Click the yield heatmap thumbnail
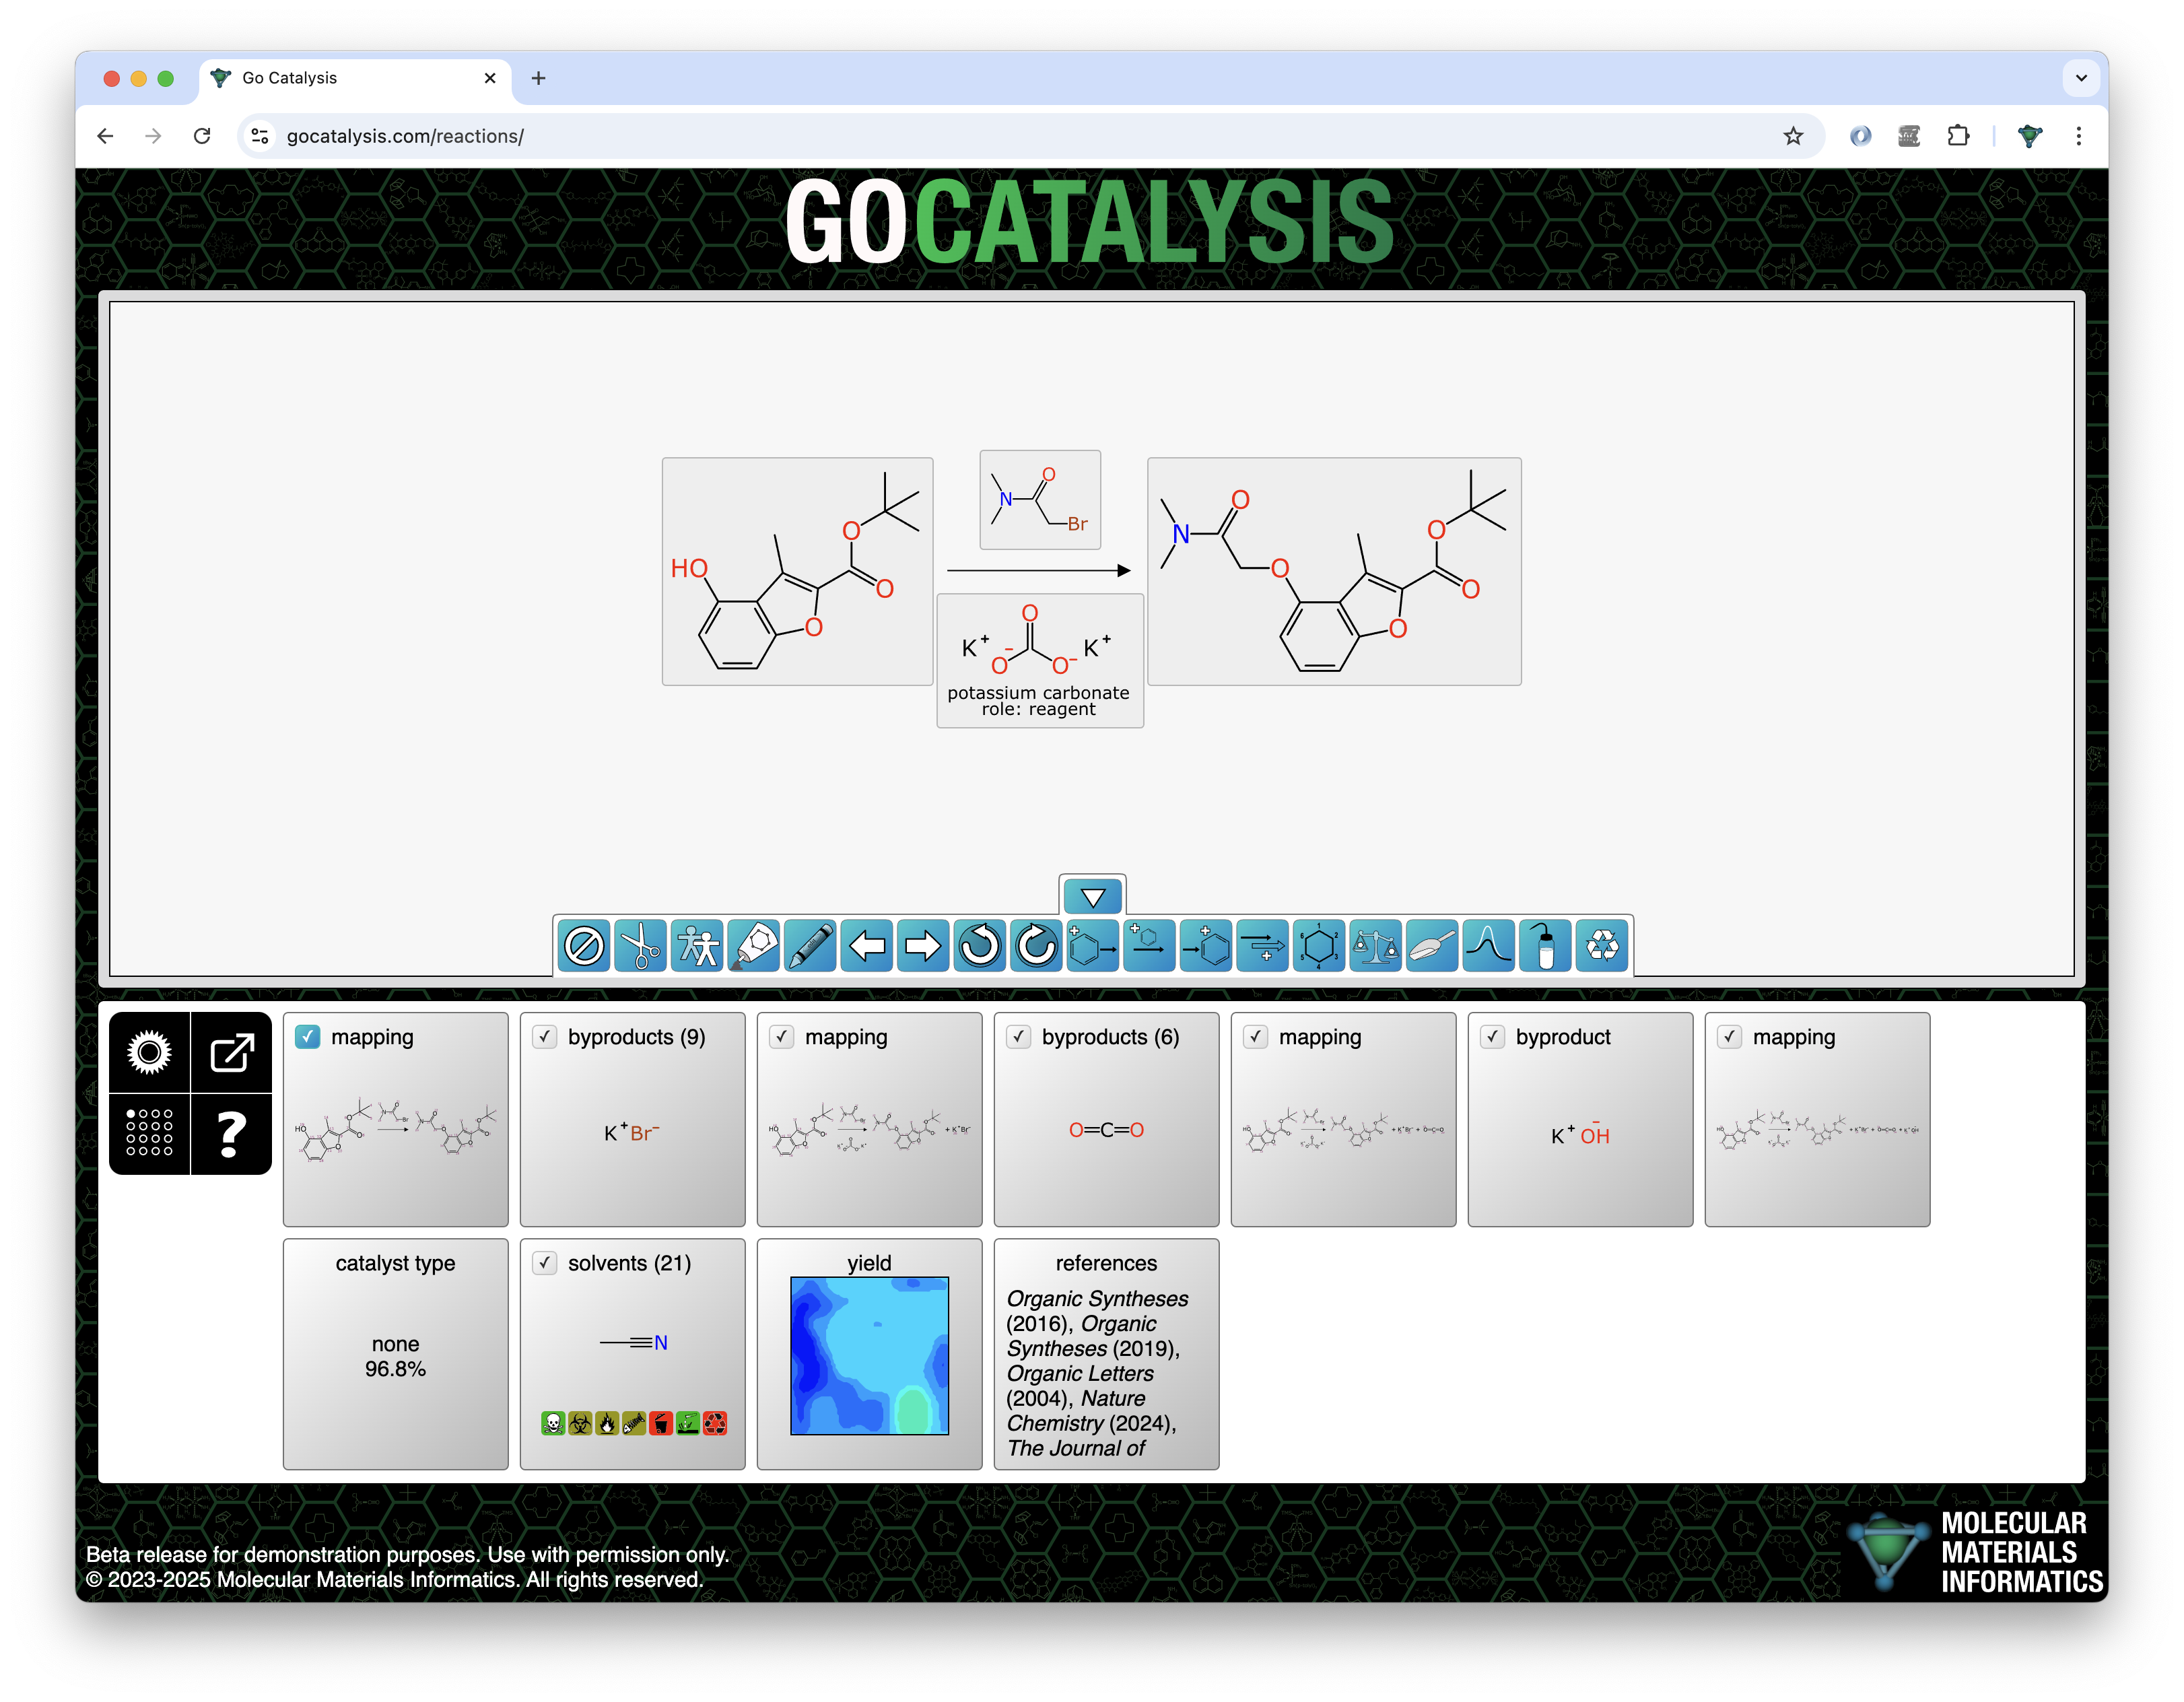This screenshot has width=2184, height=1702. 869,1356
